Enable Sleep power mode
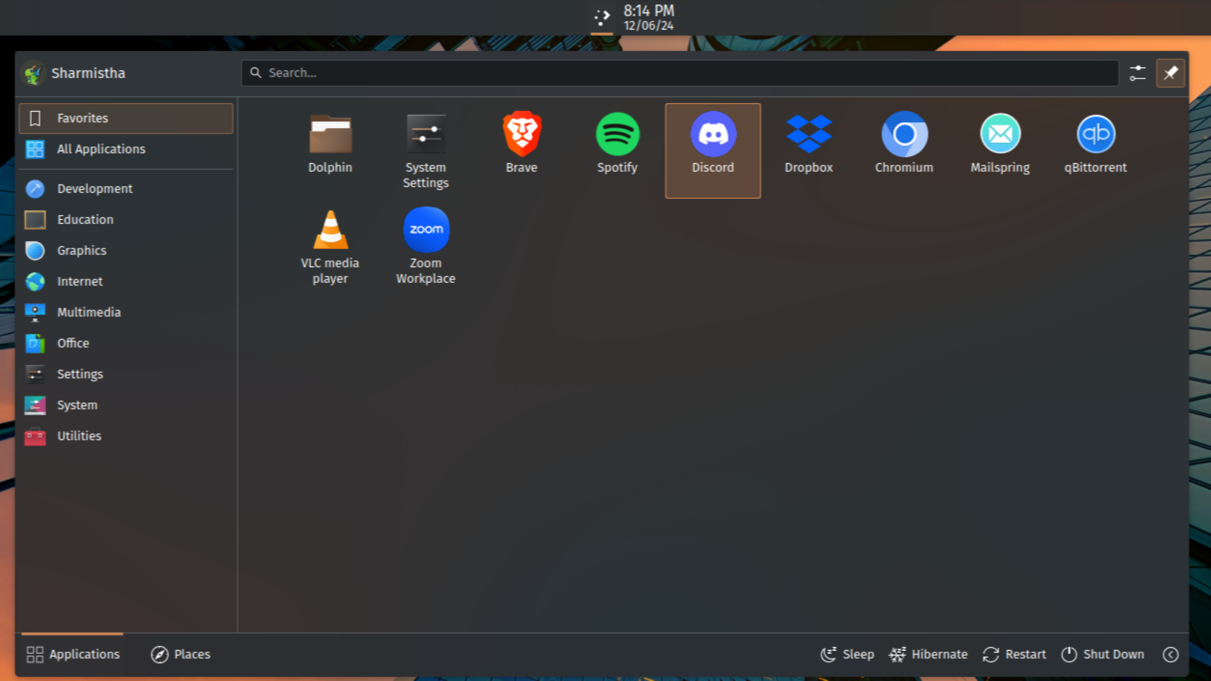 (848, 654)
